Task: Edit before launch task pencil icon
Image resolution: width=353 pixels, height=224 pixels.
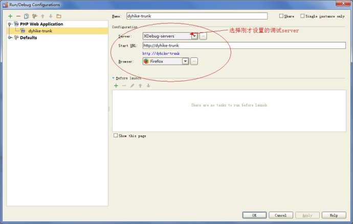Action: pyautogui.click(x=132, y=86)
